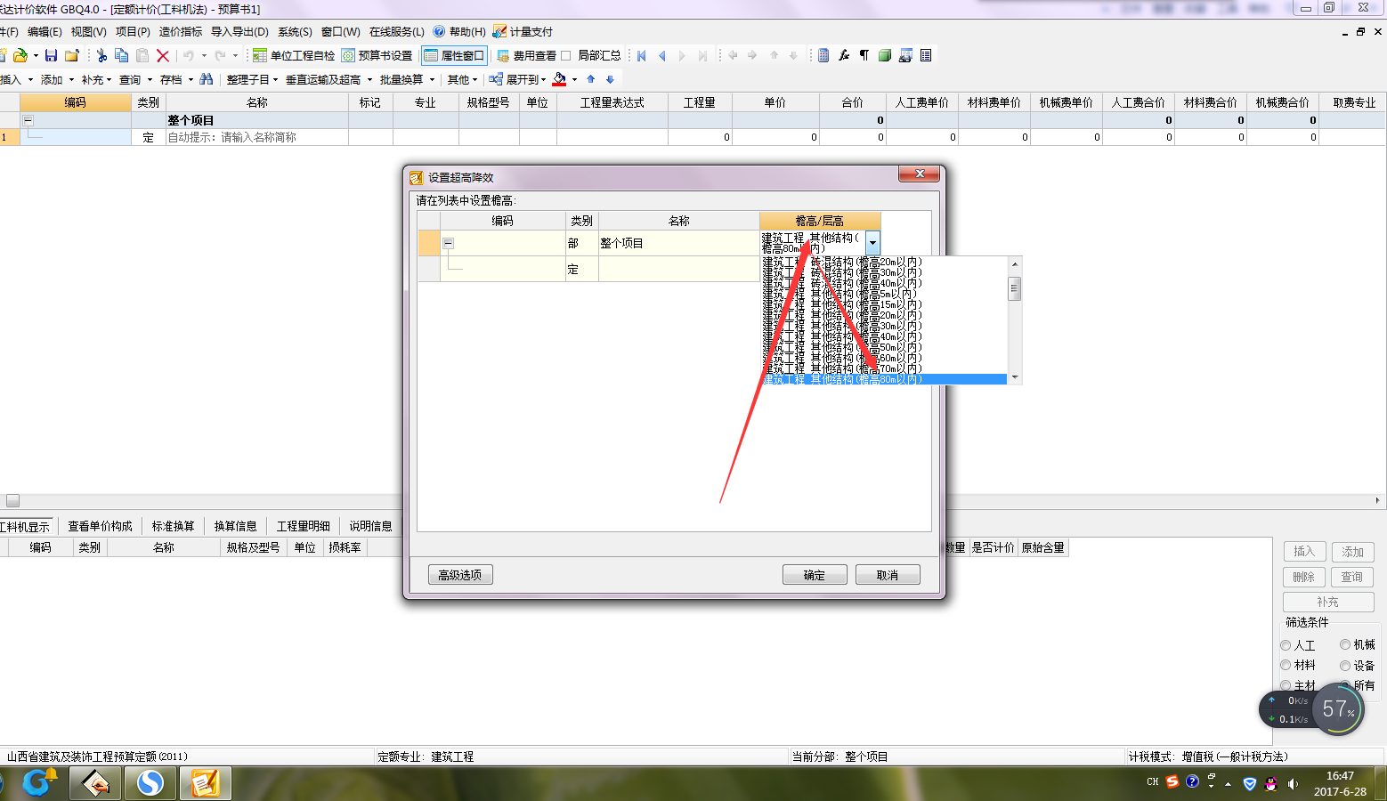Click the fx formula icon
Image resolution: width=1387 pixels, height=801 pixels.
point(844,55)
